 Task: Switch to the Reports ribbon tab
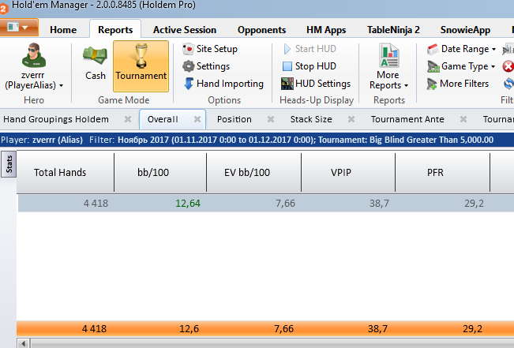[115, 30]
